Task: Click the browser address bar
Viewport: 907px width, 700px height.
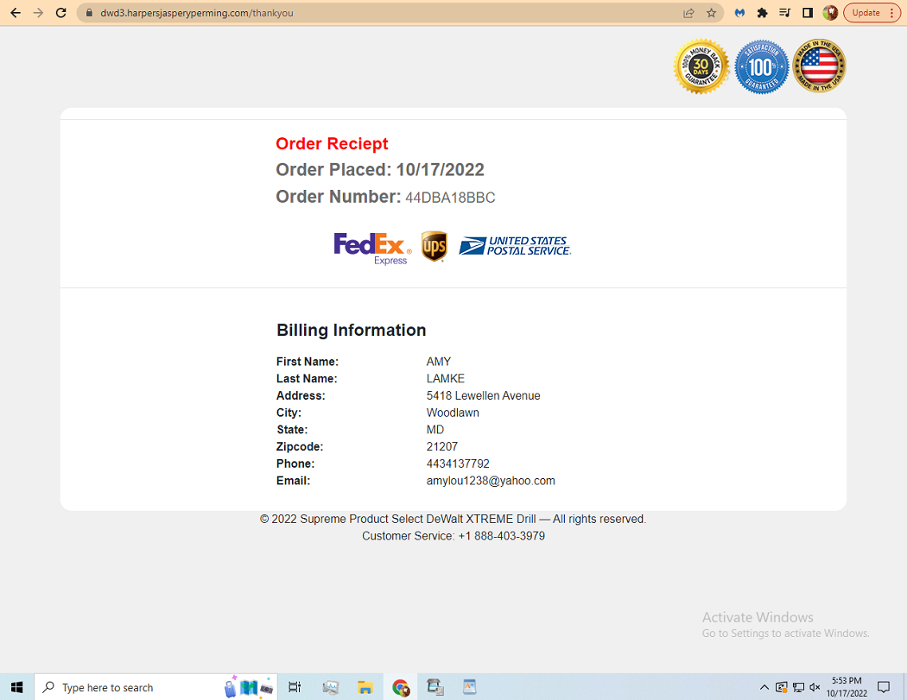Action: (x=259, y=13)
